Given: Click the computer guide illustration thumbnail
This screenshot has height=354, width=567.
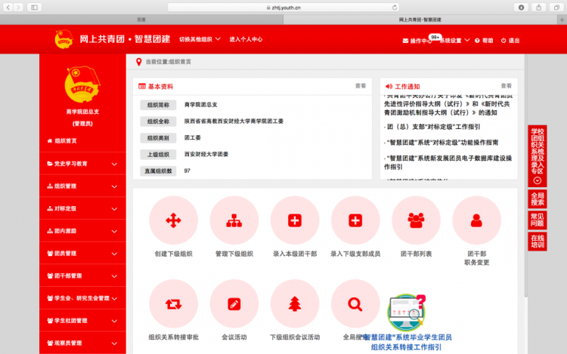Looking at the screenshot, I should (x=407, y=312).
